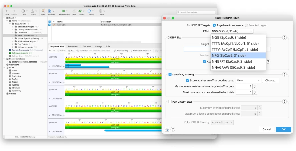Click the help icon beside the gear

click(x=173, y=129)
